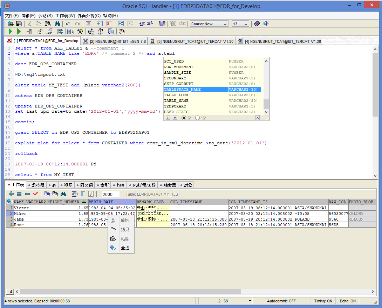Open the 会话(S) menu

click(x=45, y=16)
